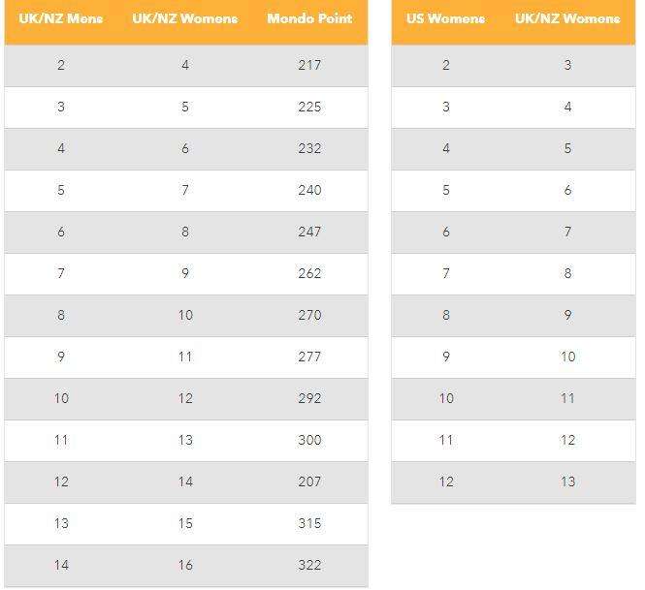The image size is (645, 590).
Task: Click size 16 in the left table
Action: pyautogui.click(x=185, y=565)
